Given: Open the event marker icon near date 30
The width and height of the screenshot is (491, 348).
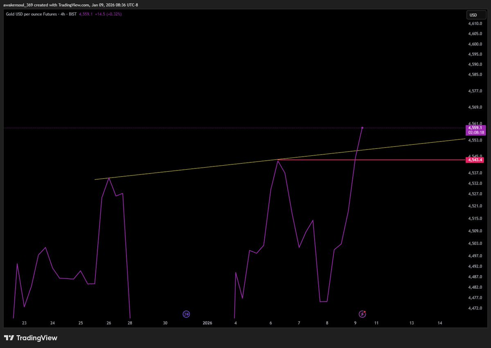Looking at the screenshot, I should [186, 314].
